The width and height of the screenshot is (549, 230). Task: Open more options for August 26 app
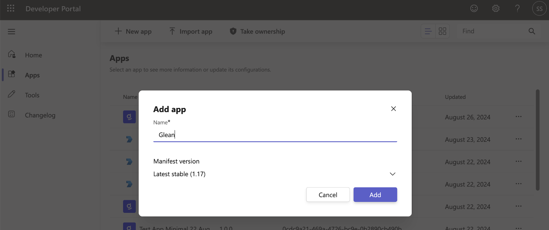[518, 117]
